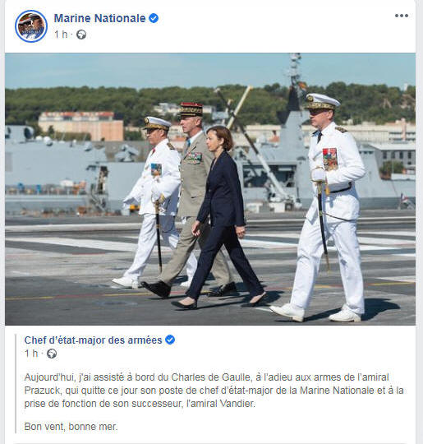Click verified badge beside Marine Nationale
The image size is (423, 444).
click(154, 18)
